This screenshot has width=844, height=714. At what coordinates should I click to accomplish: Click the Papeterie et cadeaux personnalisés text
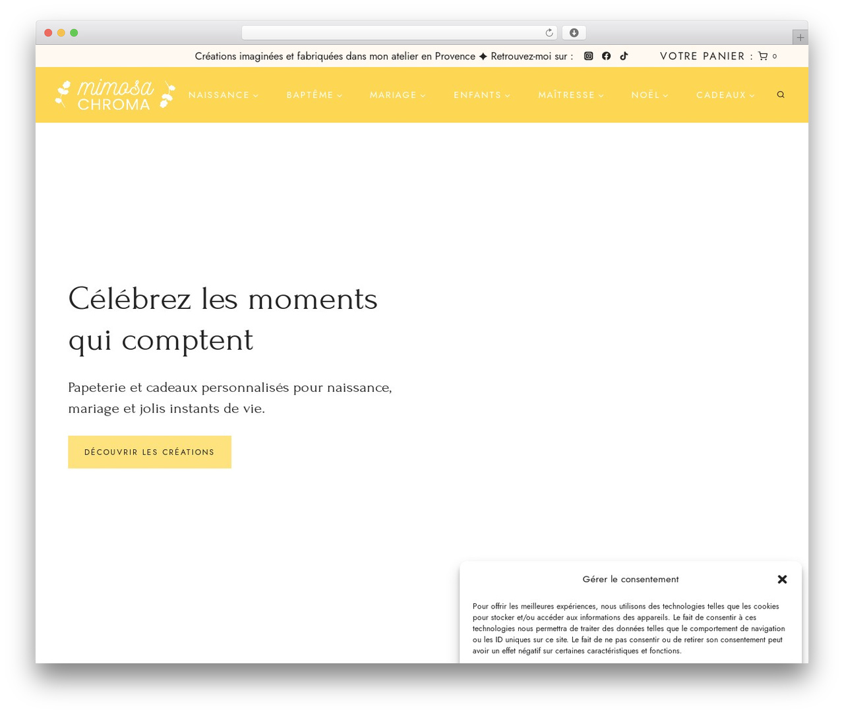click(x=230, y=398)
